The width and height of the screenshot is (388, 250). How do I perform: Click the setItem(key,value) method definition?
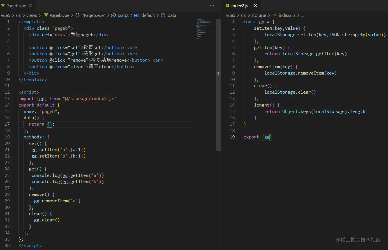pos(280,28)
